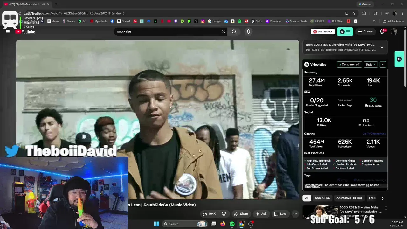Open the Videolytics Tools dropdown

pyautogui.click(x=371, y=64)
